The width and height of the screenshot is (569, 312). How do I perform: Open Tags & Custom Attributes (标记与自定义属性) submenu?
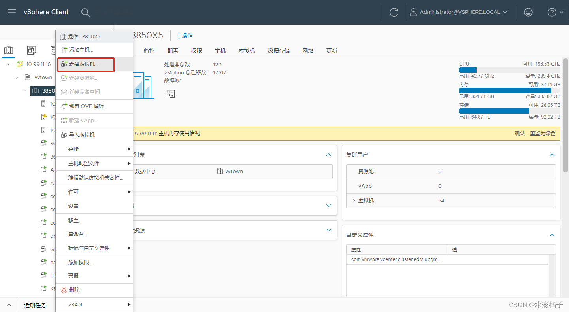point(94,248)
